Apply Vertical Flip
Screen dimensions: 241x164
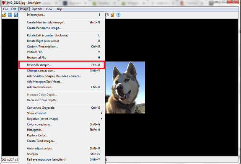point(62,52)
